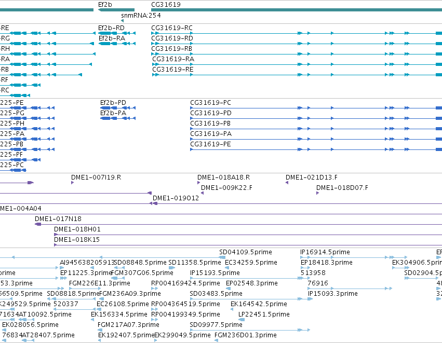Select the CG31619 gene label

[166, 5]
